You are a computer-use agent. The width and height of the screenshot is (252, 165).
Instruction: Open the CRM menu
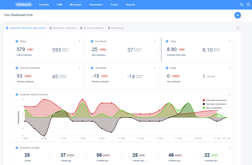click(59, 5)
